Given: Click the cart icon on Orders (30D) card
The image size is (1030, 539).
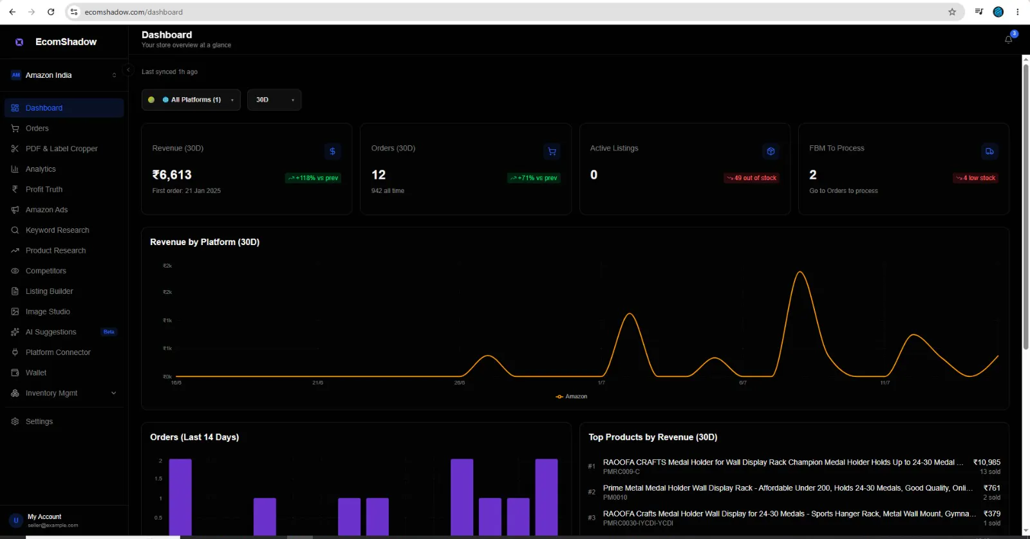Looking at the screenshot, I should pos(552,151).
